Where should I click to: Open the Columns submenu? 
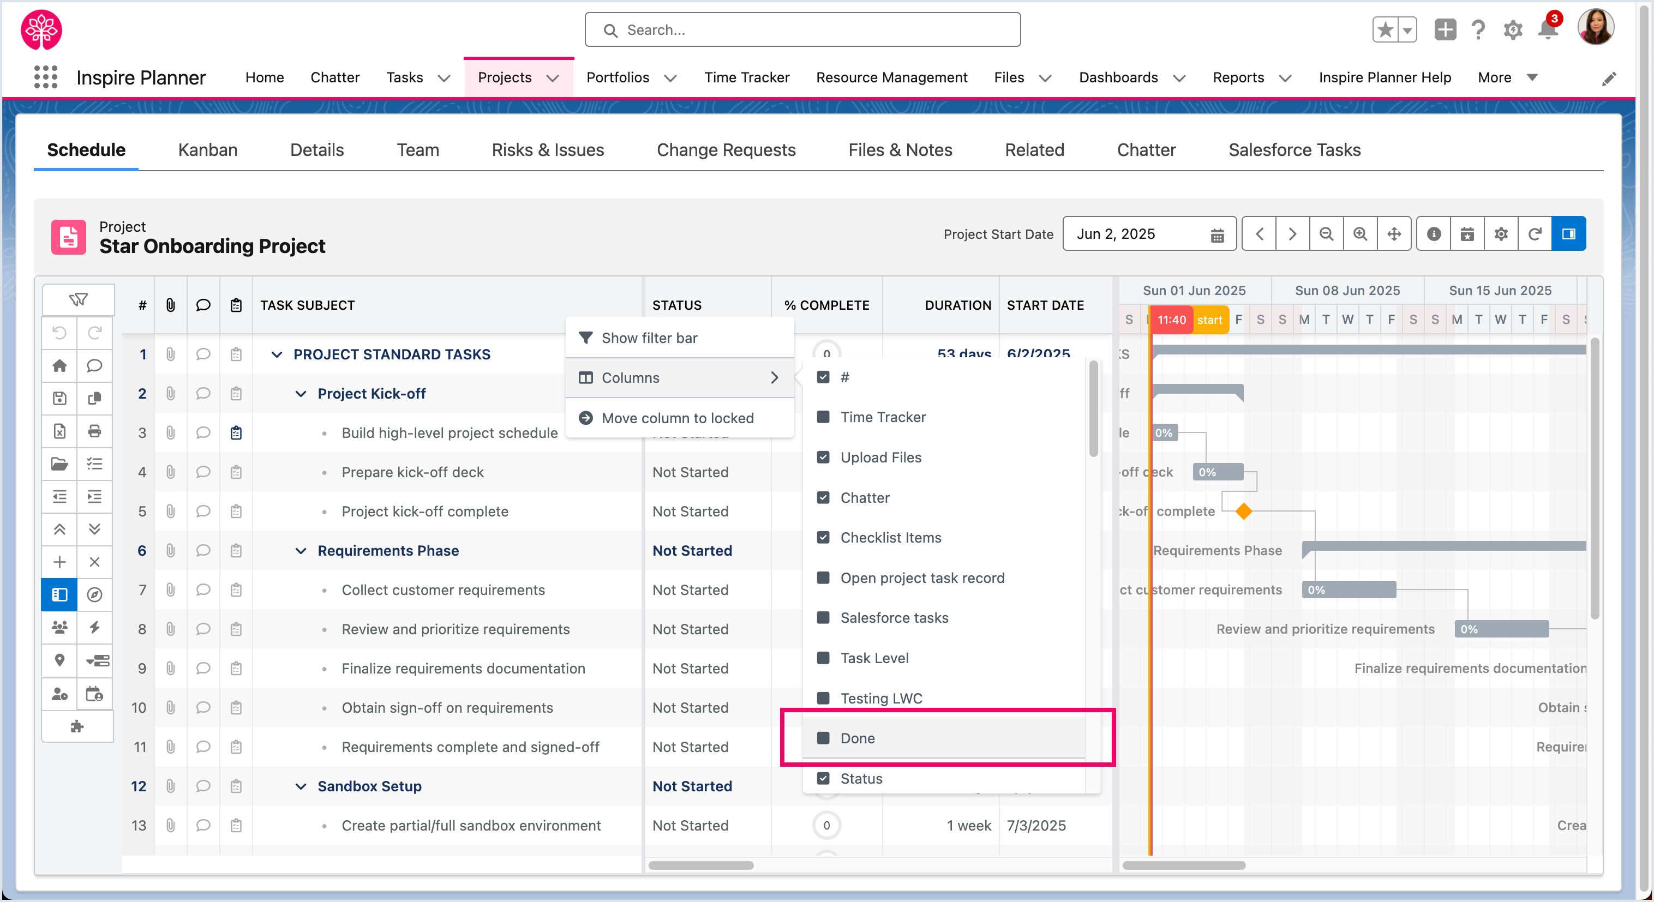click(x=679, y=377)
